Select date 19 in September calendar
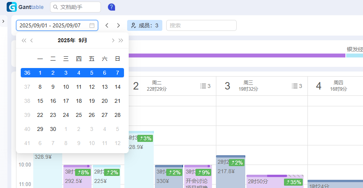Viewport: 363px width, 188px height. 92,101
